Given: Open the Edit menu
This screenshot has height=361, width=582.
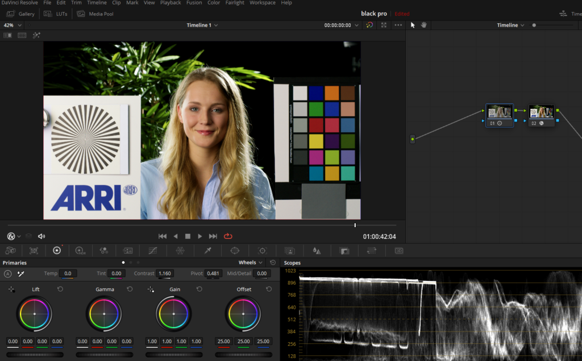Looking at the screenshot, I should (x=61, y=3).
